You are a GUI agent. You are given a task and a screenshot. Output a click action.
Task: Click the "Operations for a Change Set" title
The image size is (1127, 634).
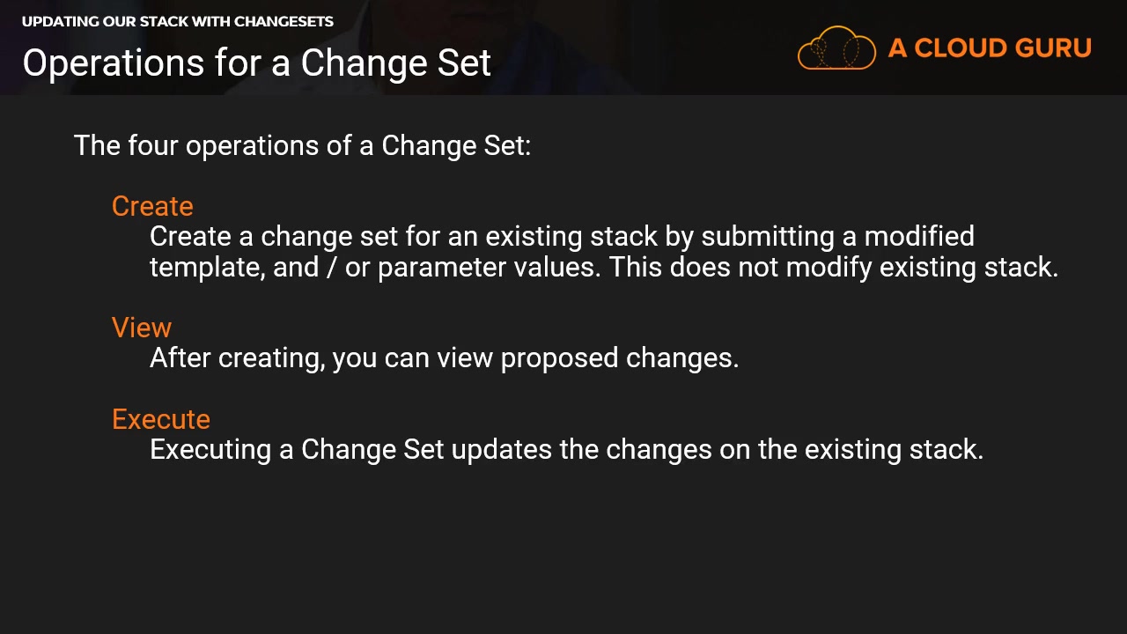[256, 63]
